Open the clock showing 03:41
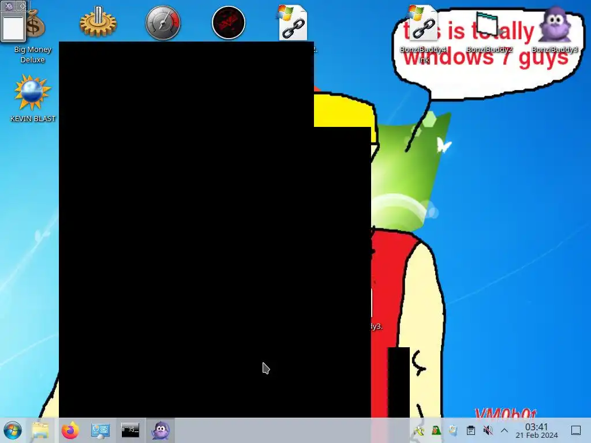 click(x=537, y=430)
